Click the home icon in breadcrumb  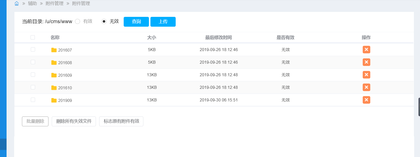tap(17, 4)
